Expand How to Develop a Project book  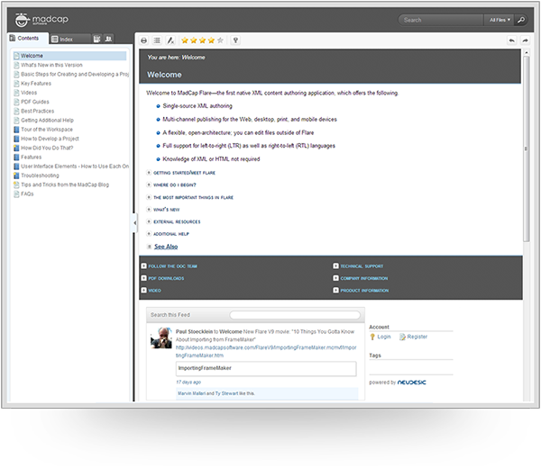46,139
